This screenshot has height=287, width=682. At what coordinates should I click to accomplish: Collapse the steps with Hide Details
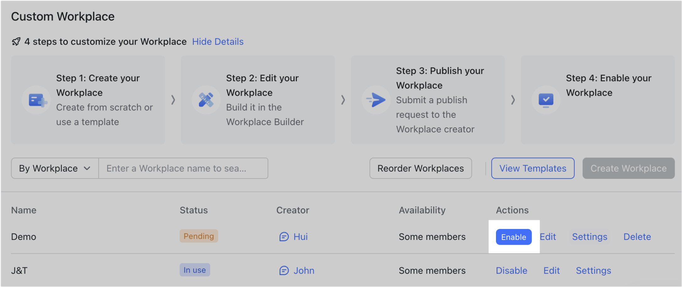(218, 41)
